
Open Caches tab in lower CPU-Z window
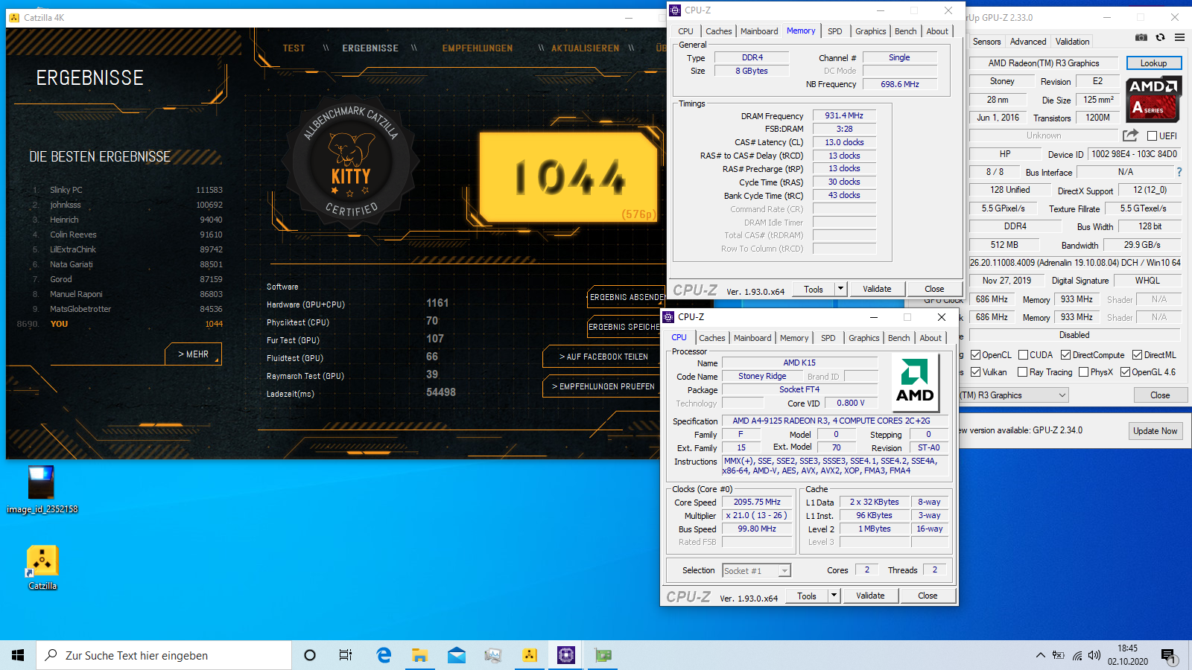712,338
